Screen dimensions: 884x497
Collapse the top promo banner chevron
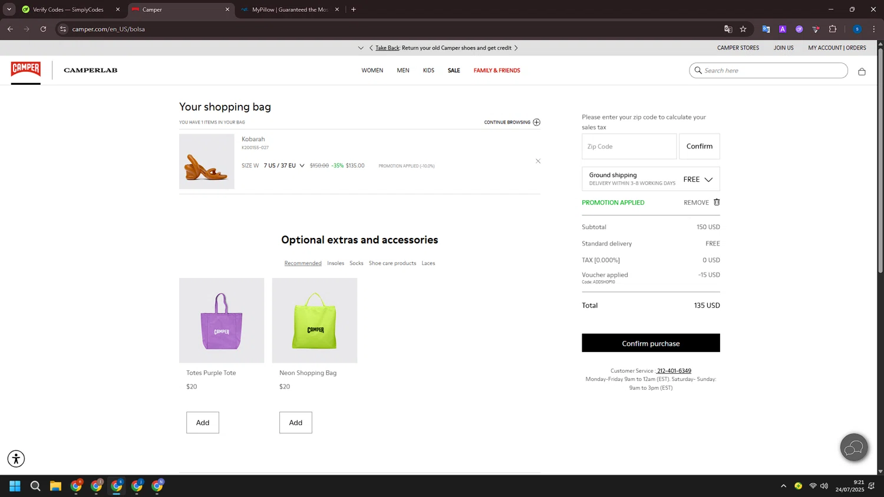click(361, 48)
